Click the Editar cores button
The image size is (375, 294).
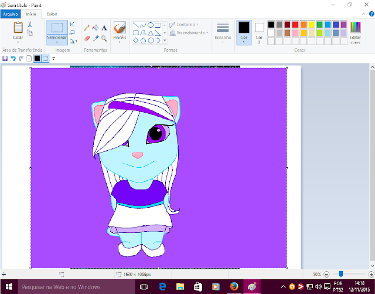click(x=355, y=33)
